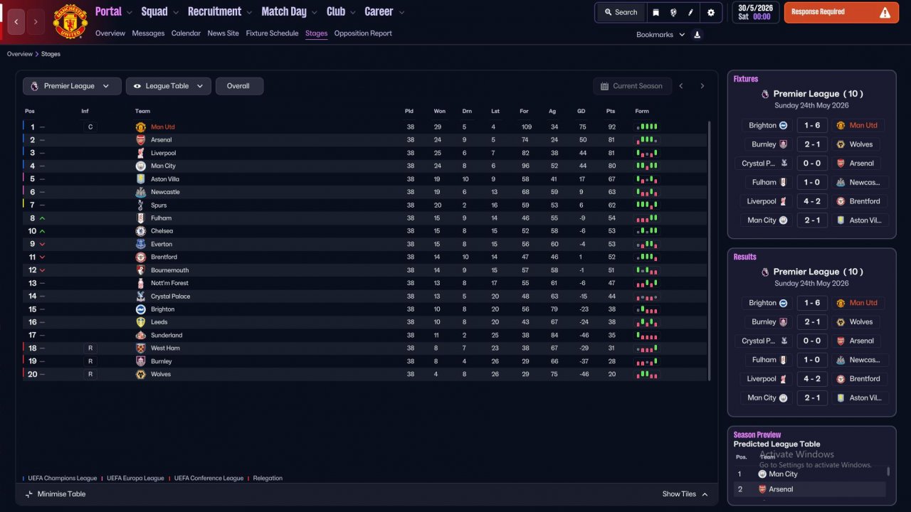Sort table by Pts column header
This screenshot has height=512, width=911.
(x=611, y=111)
